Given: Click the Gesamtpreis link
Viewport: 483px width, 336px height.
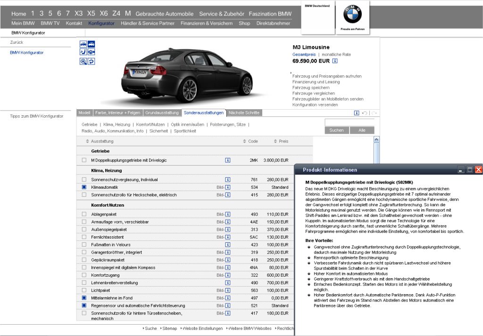Looking at the screenshot, I should pos(304,55).
